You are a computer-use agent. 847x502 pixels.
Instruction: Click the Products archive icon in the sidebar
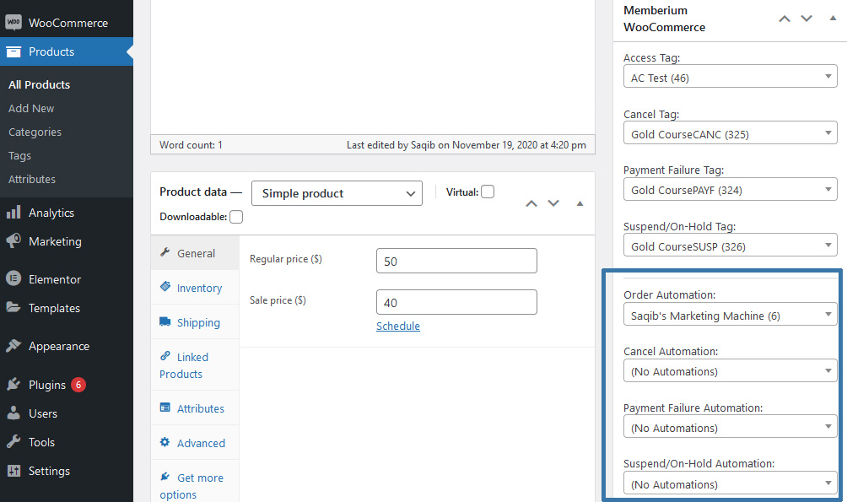click(x=13, y=51)
